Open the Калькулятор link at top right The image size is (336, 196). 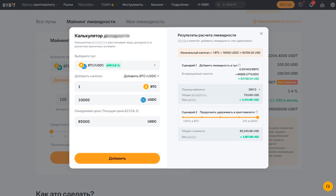pos(277,22)
